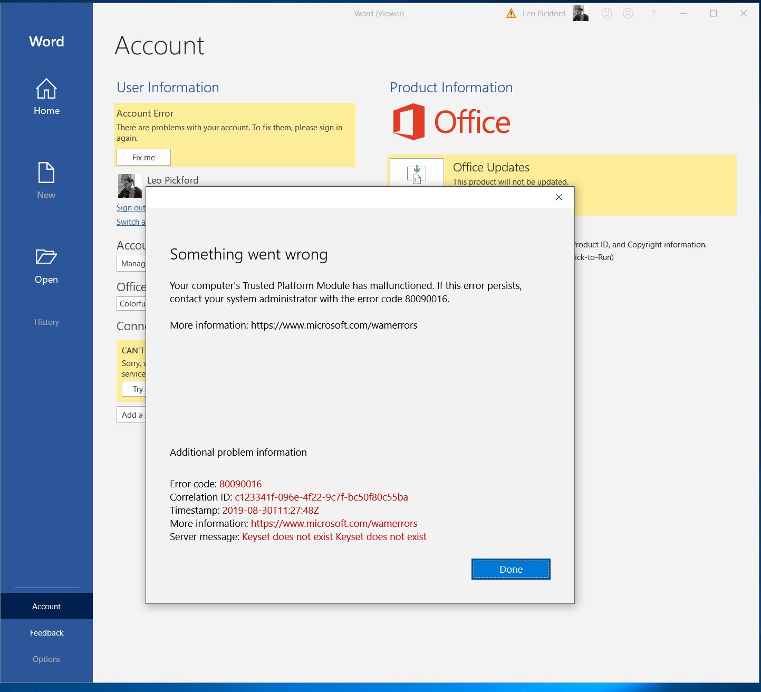The height and width of the screenshot is (692, 761).
Task: Click the Add a service button
Action: pyautogui.click(x=131, y=415)
